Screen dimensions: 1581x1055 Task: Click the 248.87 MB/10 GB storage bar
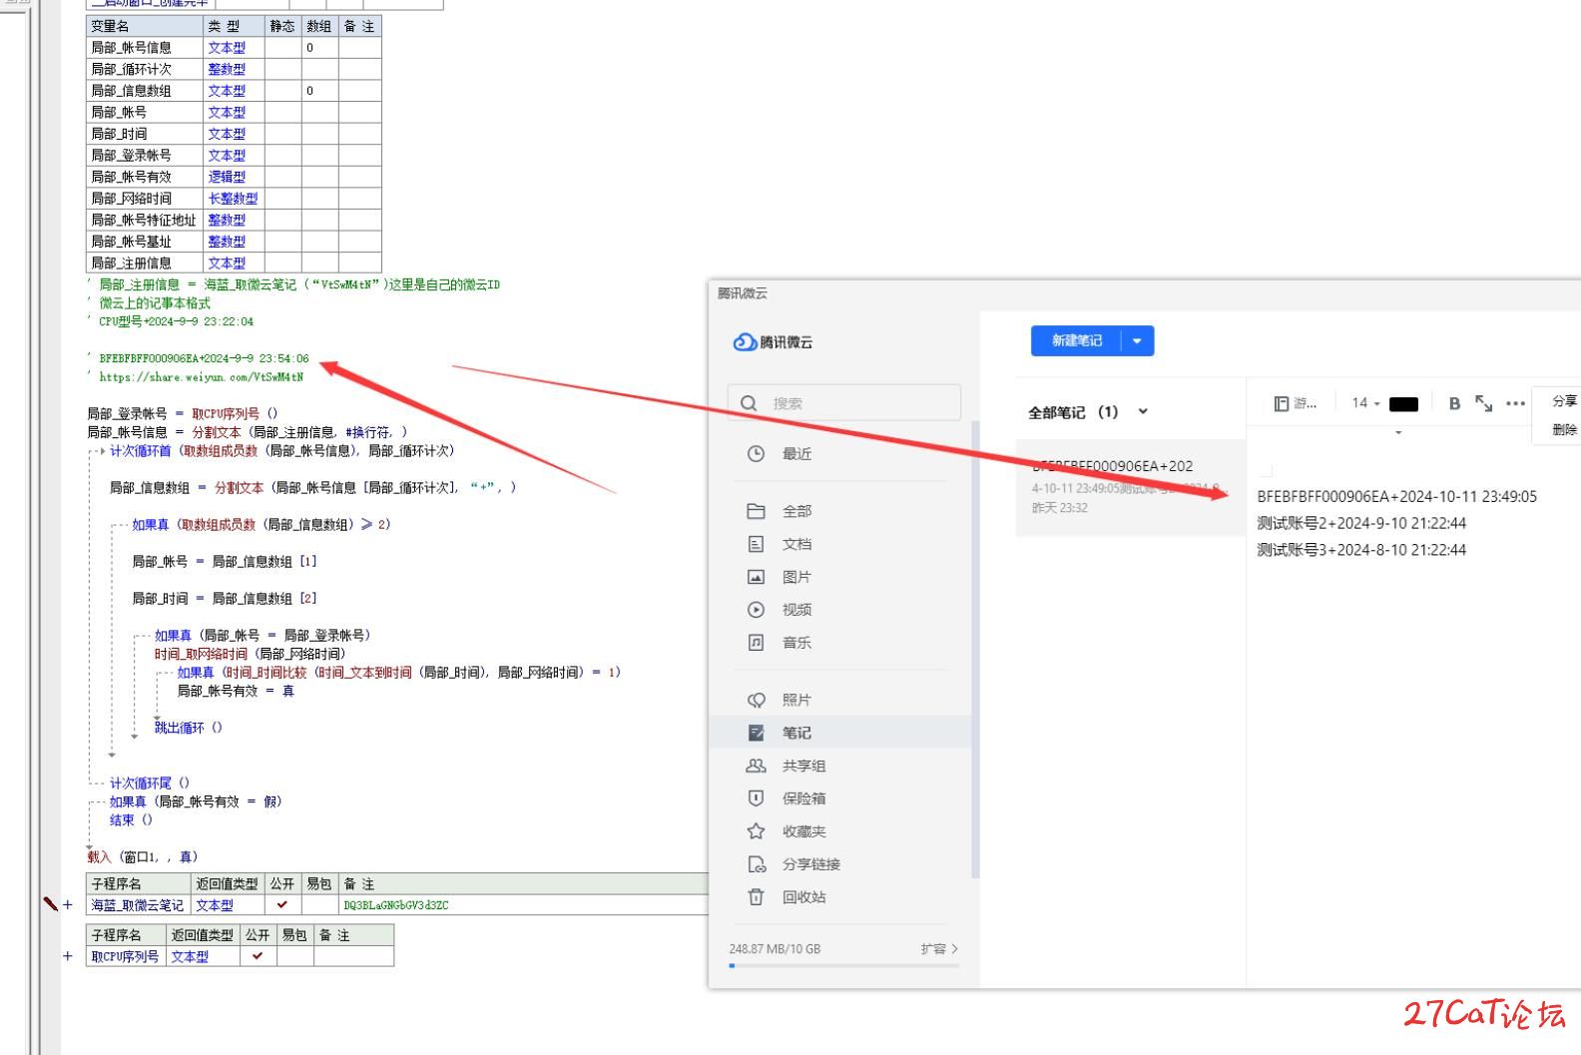click(843, 965)
